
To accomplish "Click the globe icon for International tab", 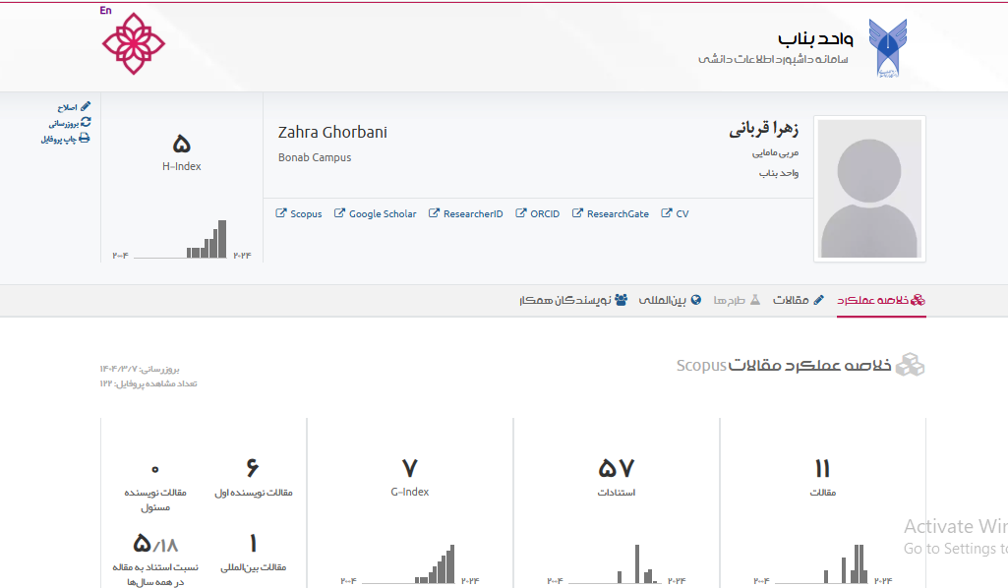I will coord(696,300).
